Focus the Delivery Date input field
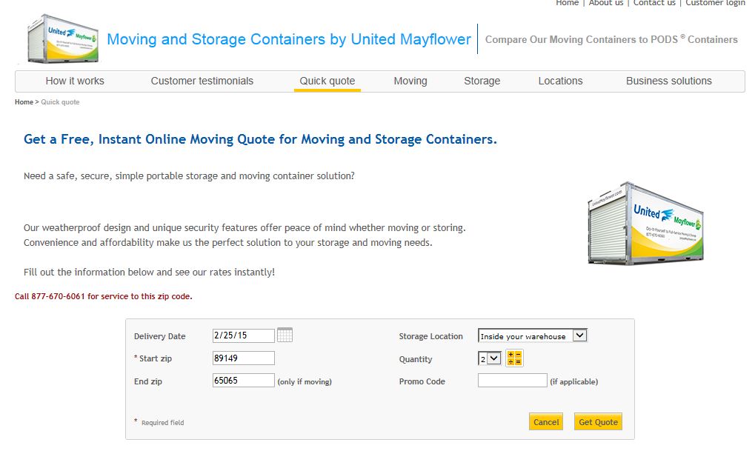The height and width of the screenshot is (451, 755). [x=243, y=335]
